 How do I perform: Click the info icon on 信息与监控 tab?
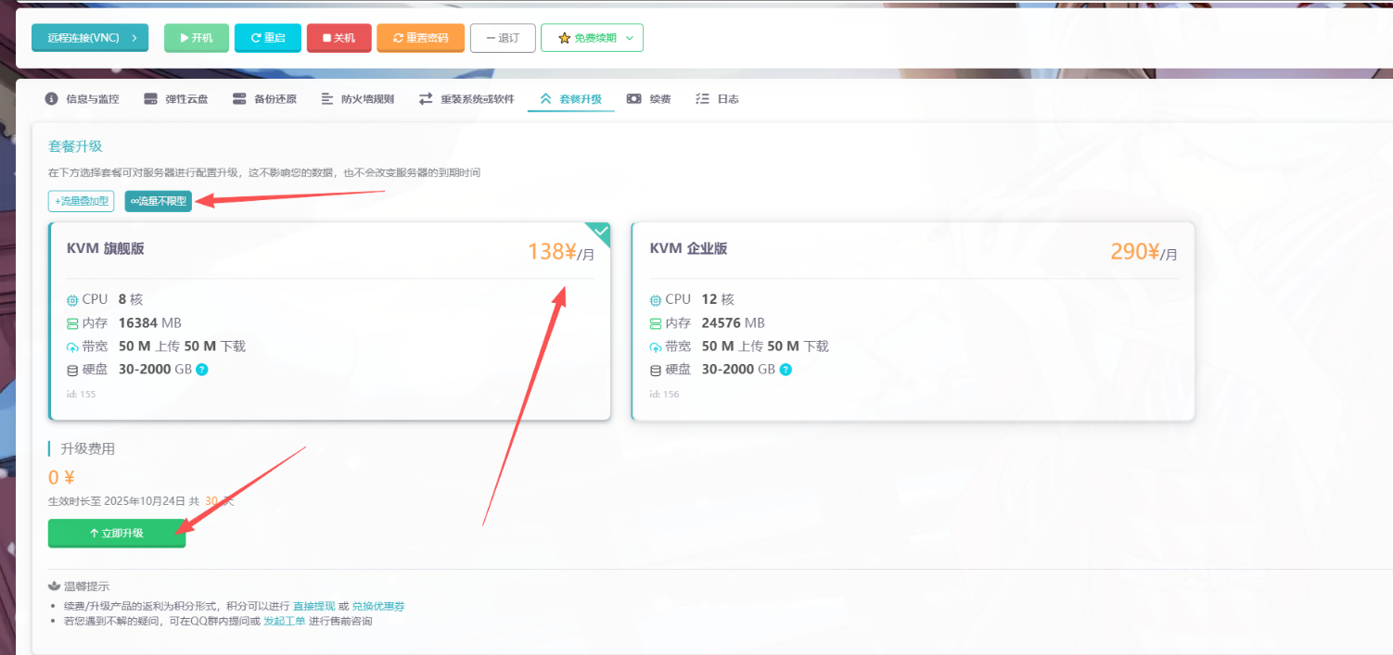(52, 99)
